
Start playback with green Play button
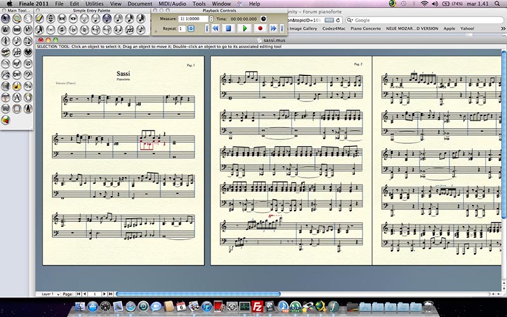(x=245, y=29)
